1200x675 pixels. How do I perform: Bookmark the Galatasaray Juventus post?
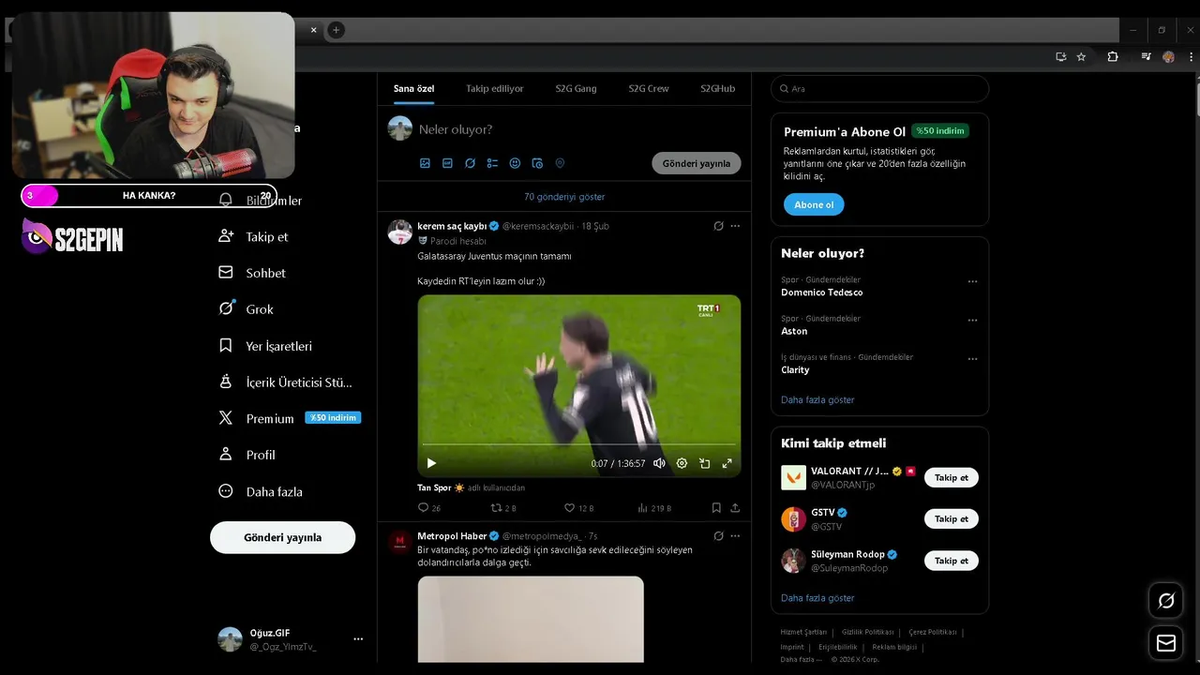pyautogui.click(x=716, y=508)
